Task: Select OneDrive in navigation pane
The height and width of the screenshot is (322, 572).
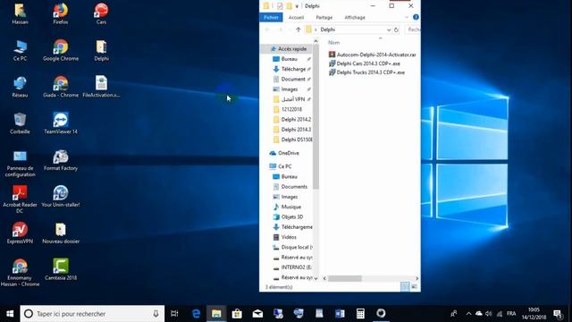Action: click(288, 153)
